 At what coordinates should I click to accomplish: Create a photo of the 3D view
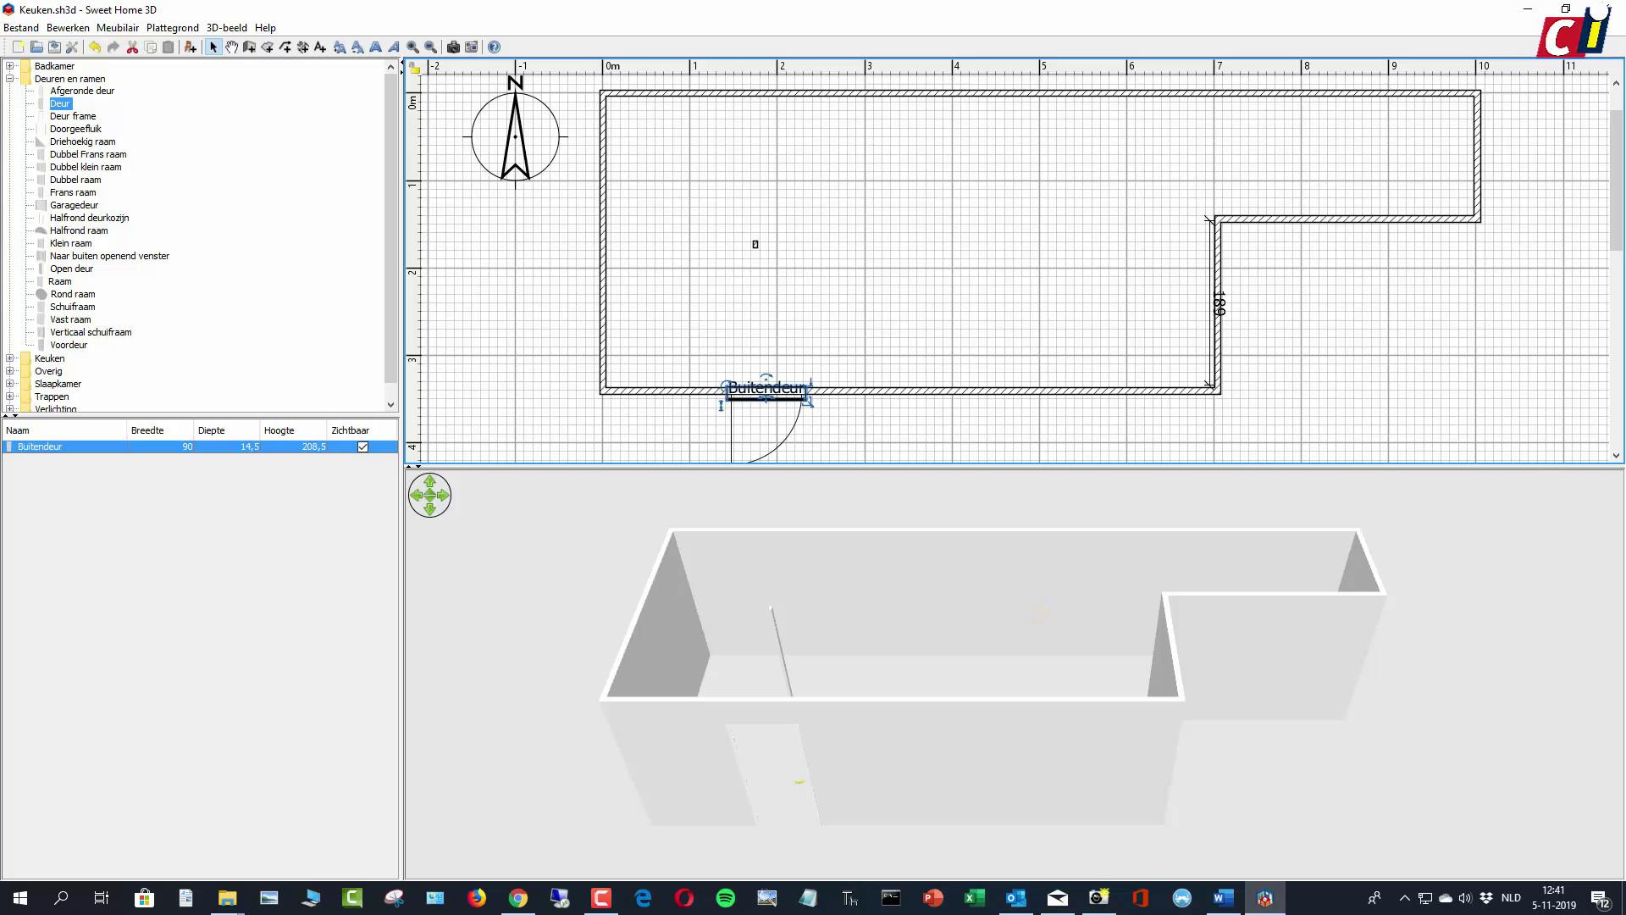click(x=454, y=47)
